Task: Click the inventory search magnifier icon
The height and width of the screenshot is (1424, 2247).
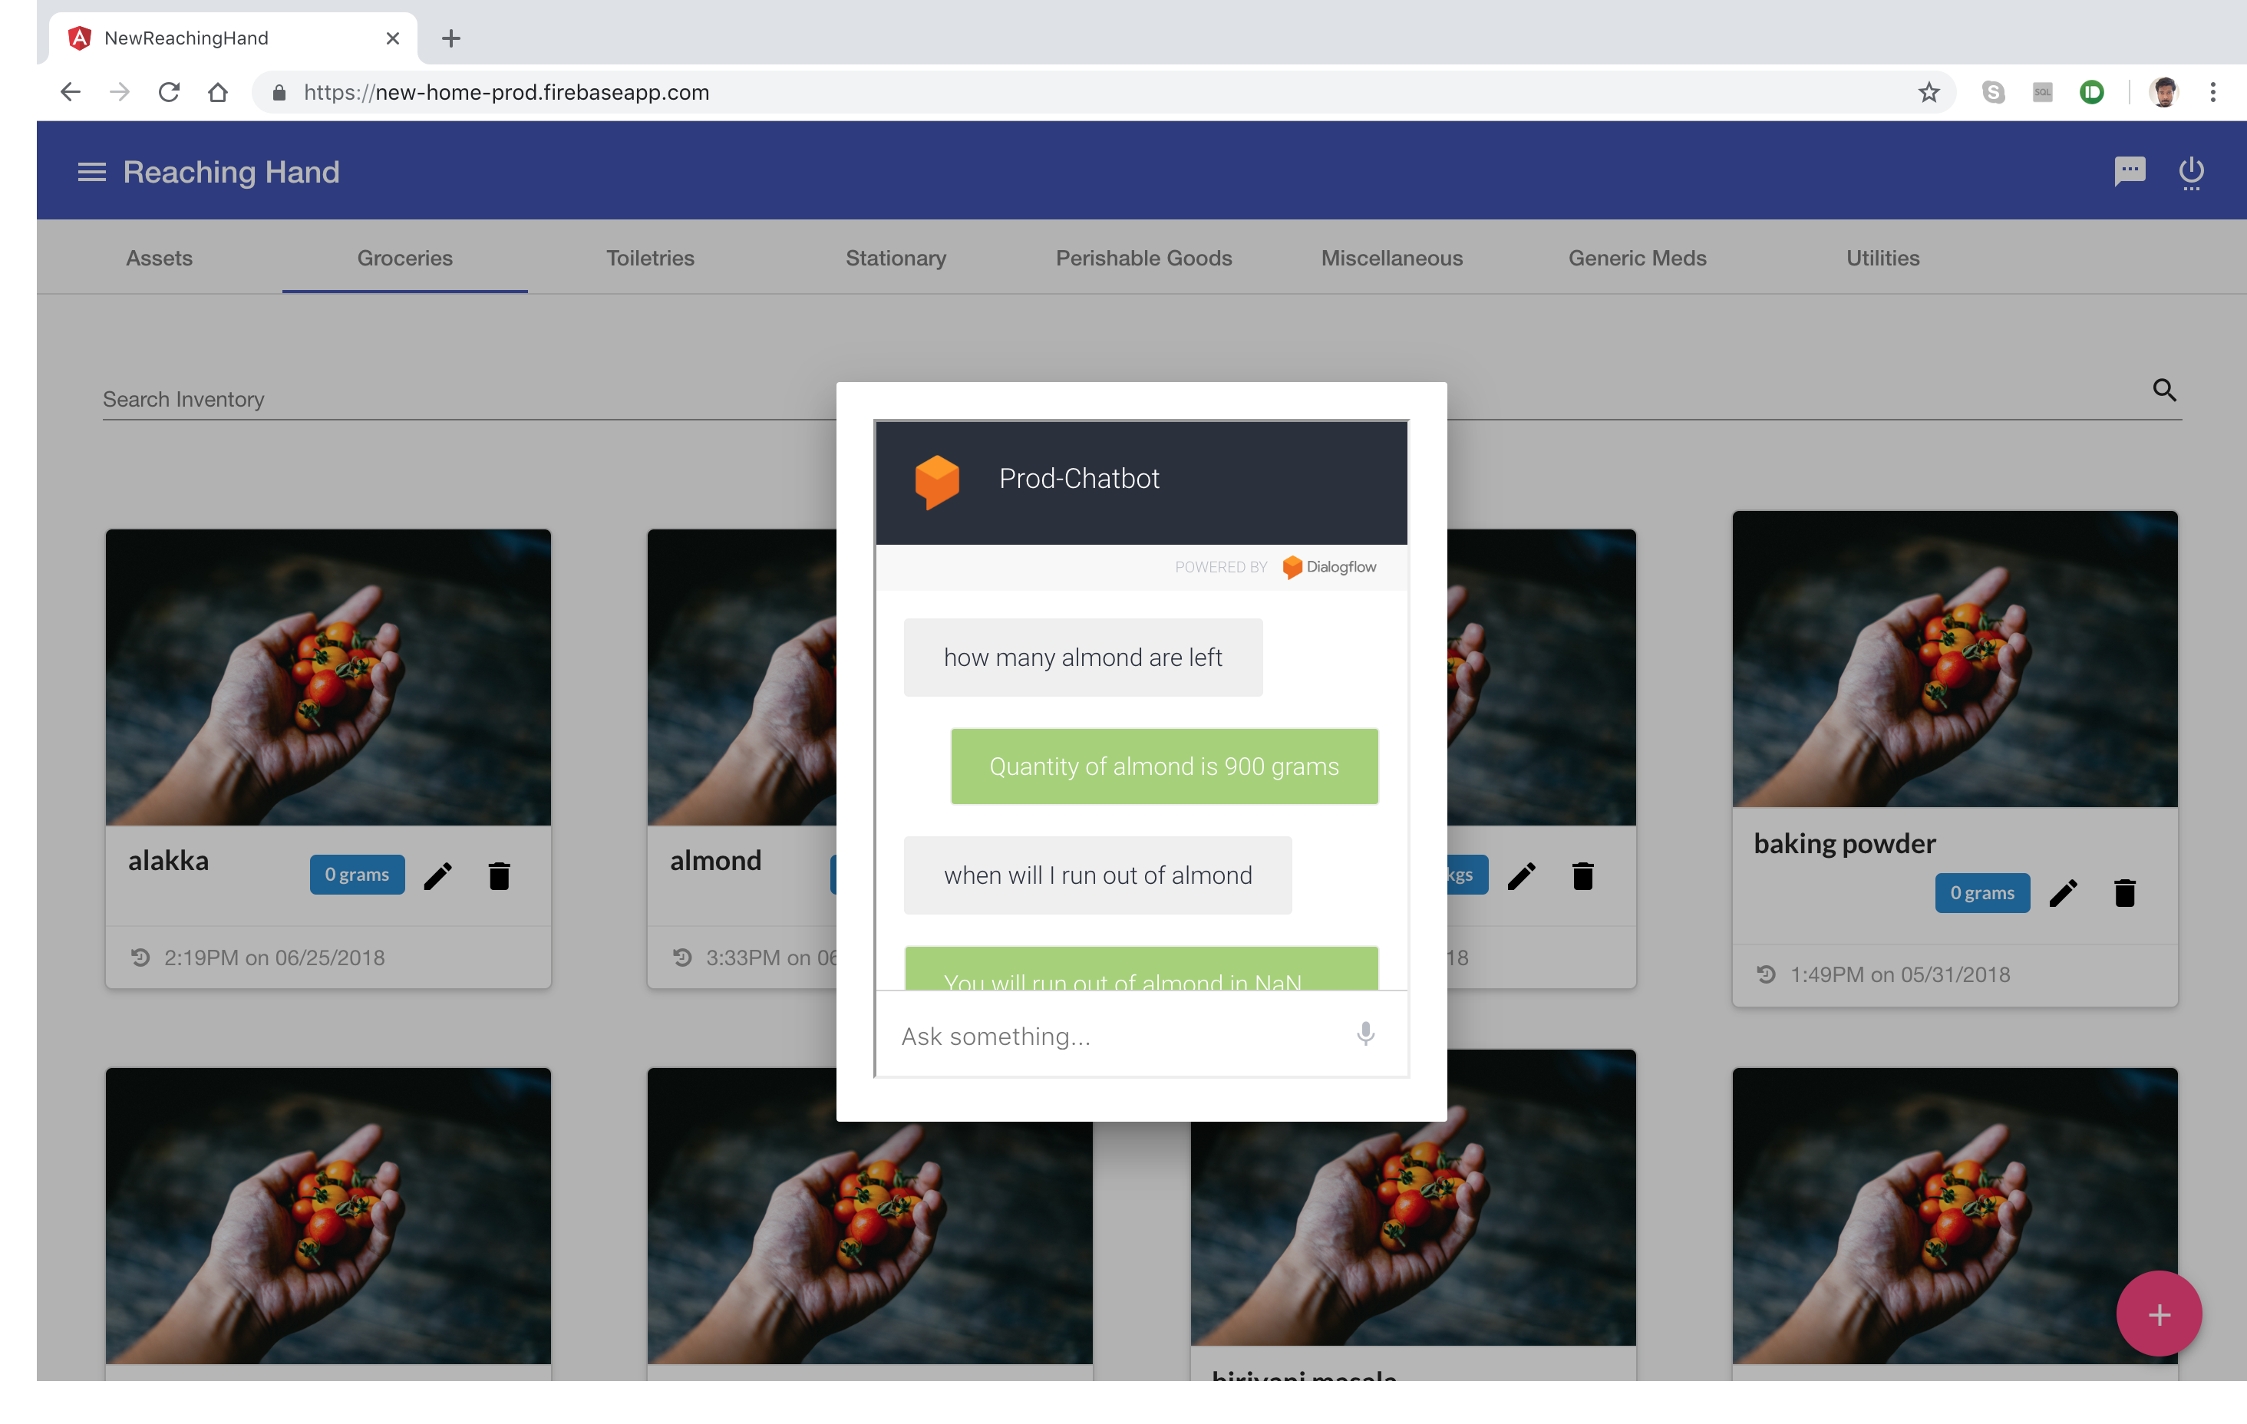Action: pos(2164,390)
